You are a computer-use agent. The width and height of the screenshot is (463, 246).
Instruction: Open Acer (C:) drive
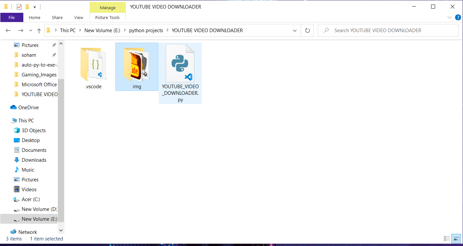click(31, 199)
